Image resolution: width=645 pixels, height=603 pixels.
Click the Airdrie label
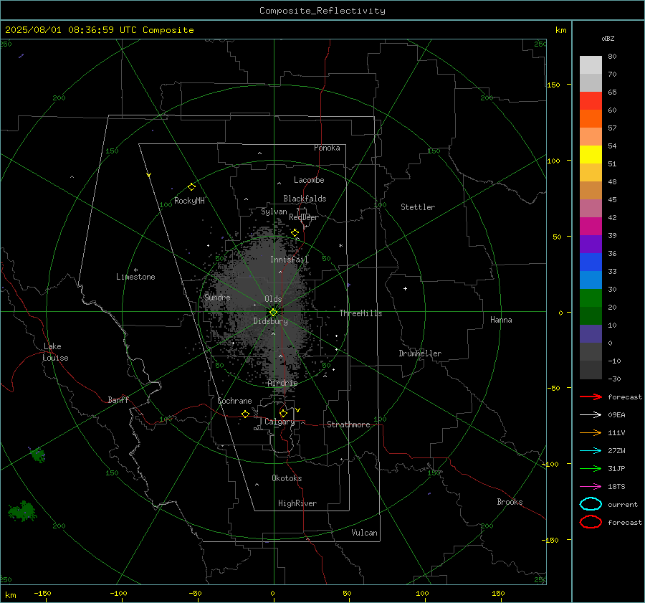(282, 383)
